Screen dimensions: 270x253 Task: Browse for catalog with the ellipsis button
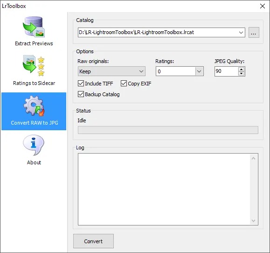254,32
